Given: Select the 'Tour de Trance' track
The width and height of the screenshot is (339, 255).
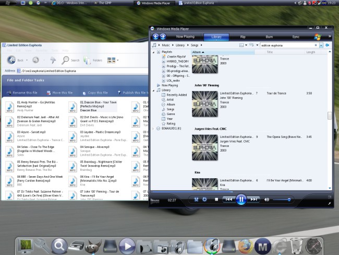Looking at the screenshot, I should pos(276,93).
